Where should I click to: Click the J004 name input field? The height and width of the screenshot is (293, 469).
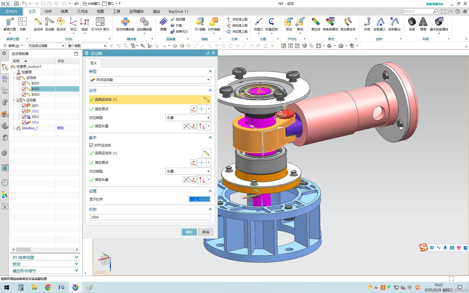(x=150, y=217)
